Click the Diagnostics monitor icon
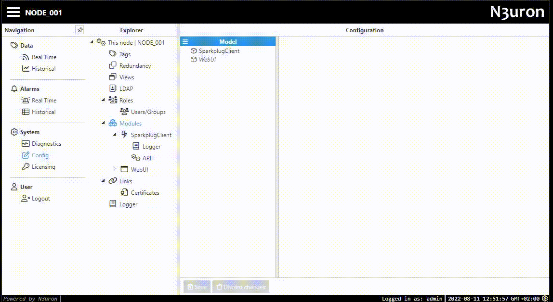The image size is (553, 302). [x=26, y=144]
